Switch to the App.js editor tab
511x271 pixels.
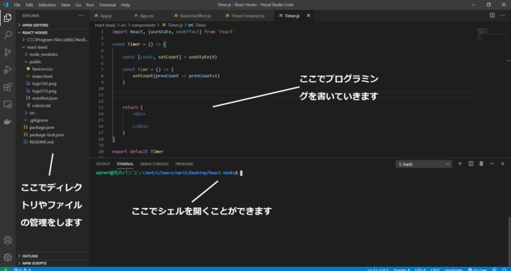pos(110,16)
